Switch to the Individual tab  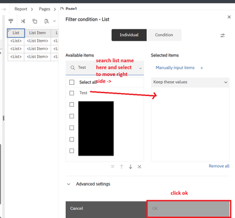coord(129,35)
